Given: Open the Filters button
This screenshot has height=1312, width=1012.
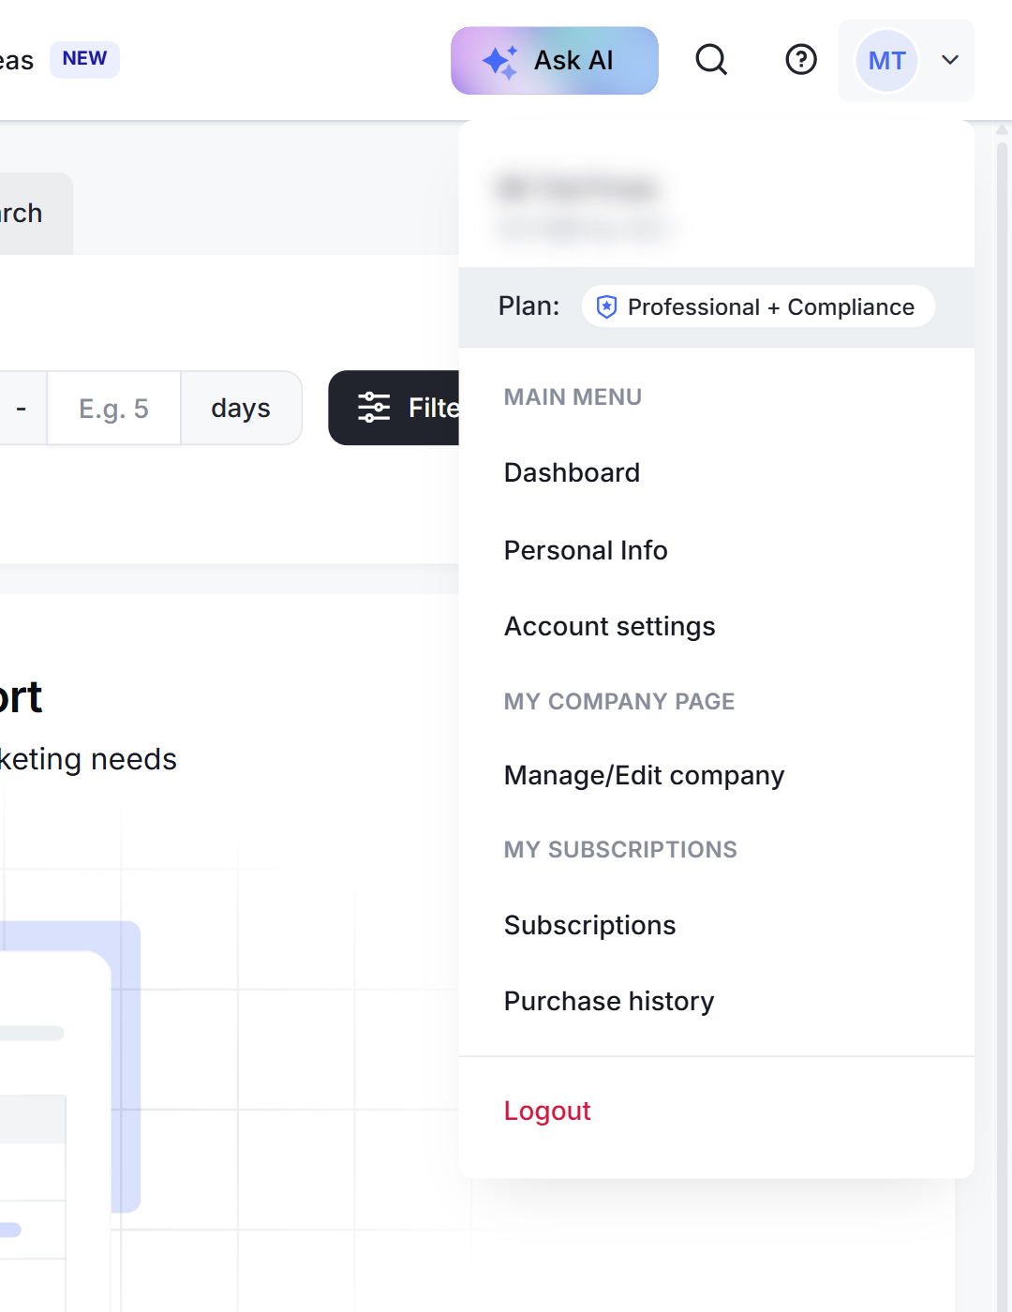Looking at the screenshot, I should (x=394, y=408).
